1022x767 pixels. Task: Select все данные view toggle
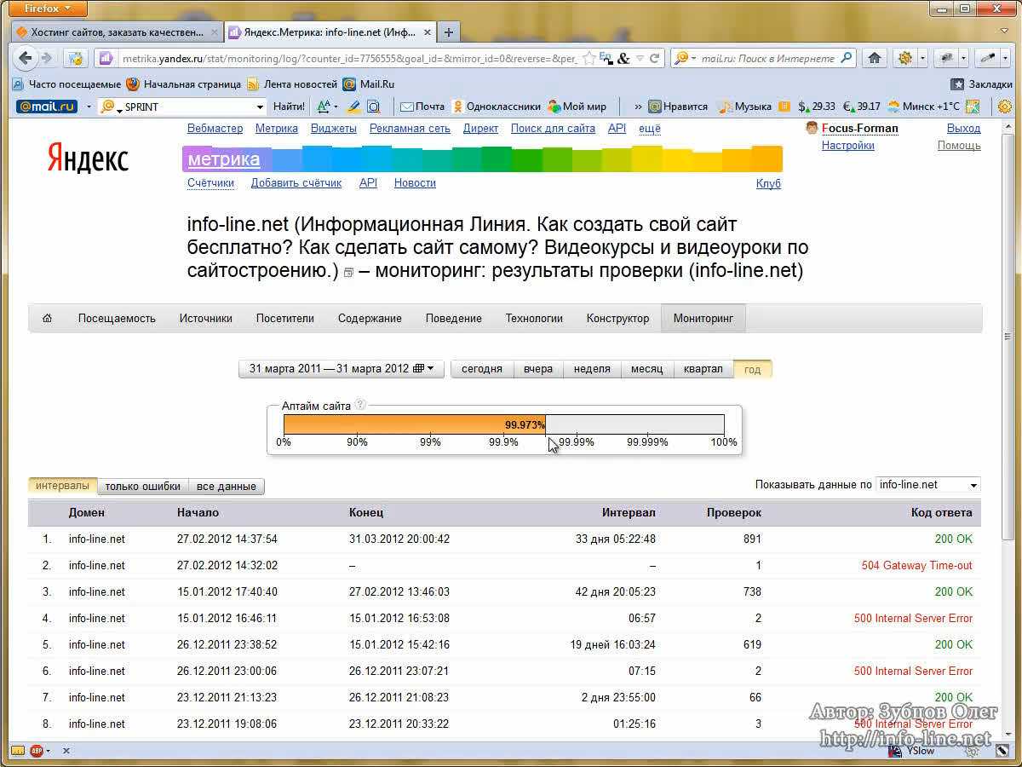coord(226,486)
